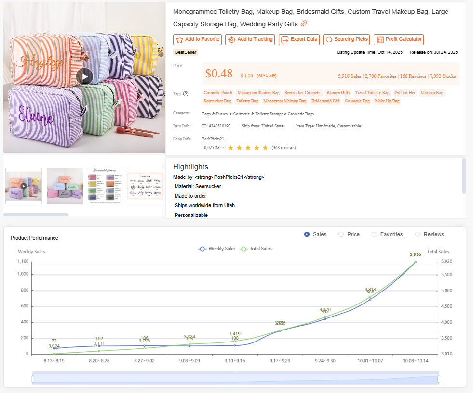Select the Price radio button
This screenshot has width=473, height=393.
[340, 234]
